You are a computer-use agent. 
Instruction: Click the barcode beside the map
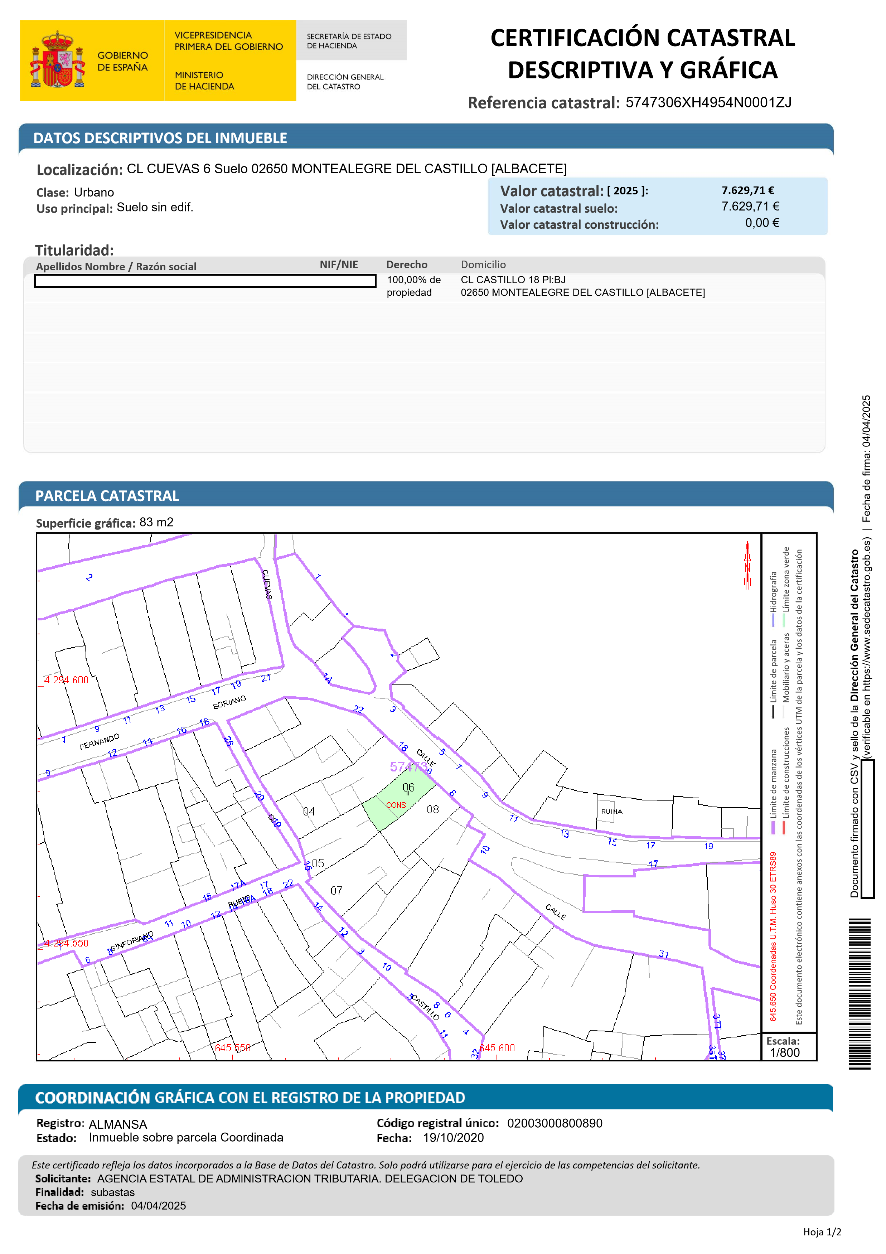(859, 994)
